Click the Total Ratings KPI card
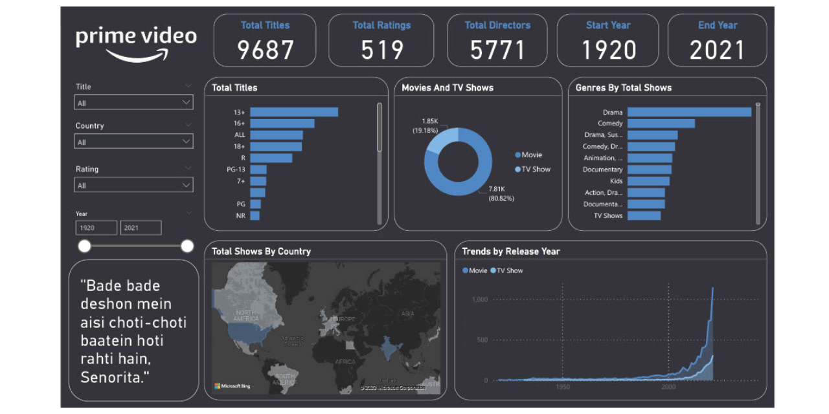 click(x=381, y=40)
